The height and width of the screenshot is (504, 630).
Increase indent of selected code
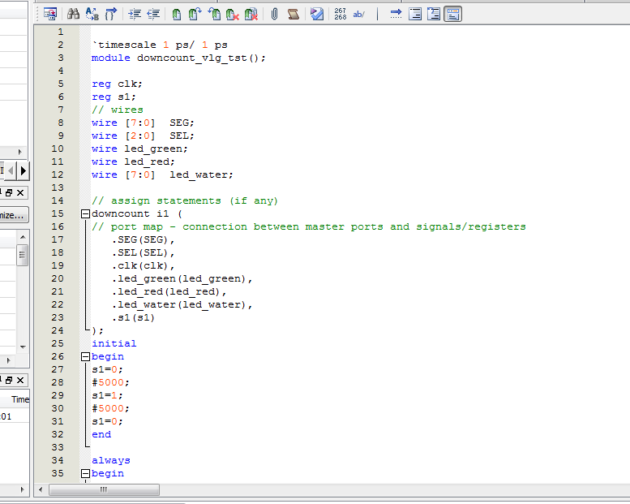[x=135, y=14]
